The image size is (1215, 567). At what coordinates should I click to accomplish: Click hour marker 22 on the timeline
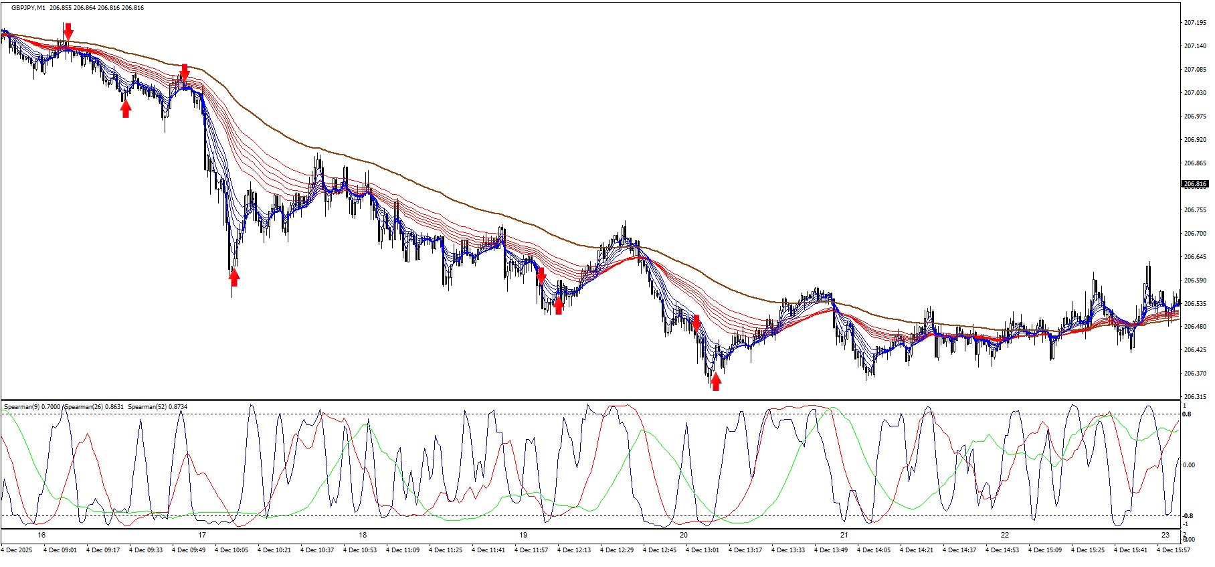tap(1005, 535)
